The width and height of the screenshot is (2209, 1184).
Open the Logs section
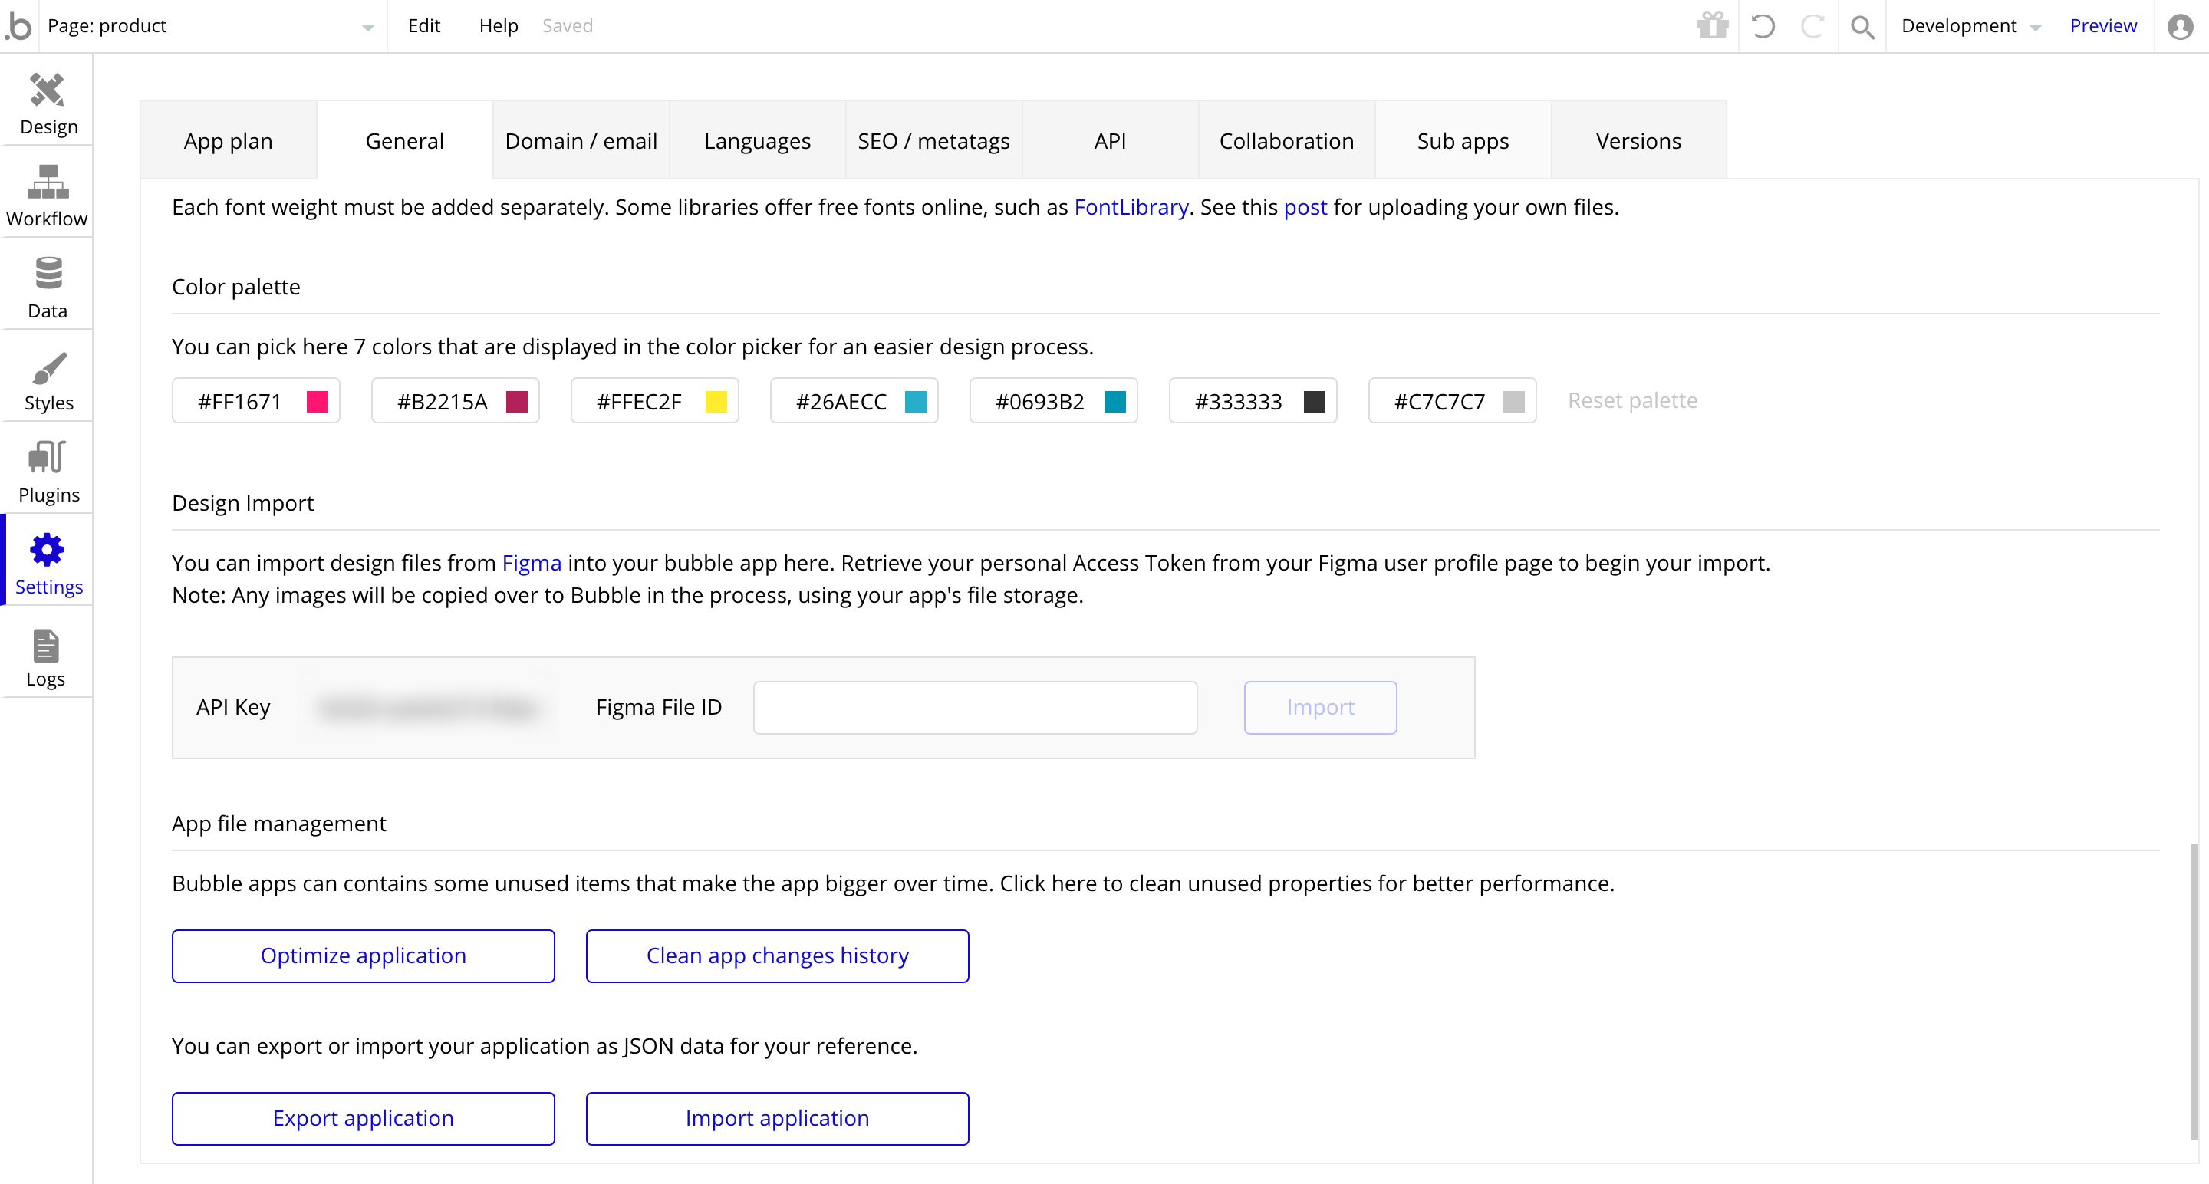point(45,658)
